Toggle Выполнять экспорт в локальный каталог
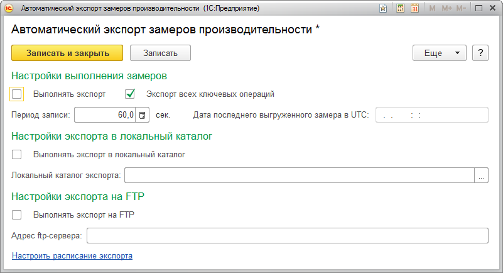The image size is (503, 273). [x=17, y=153]
